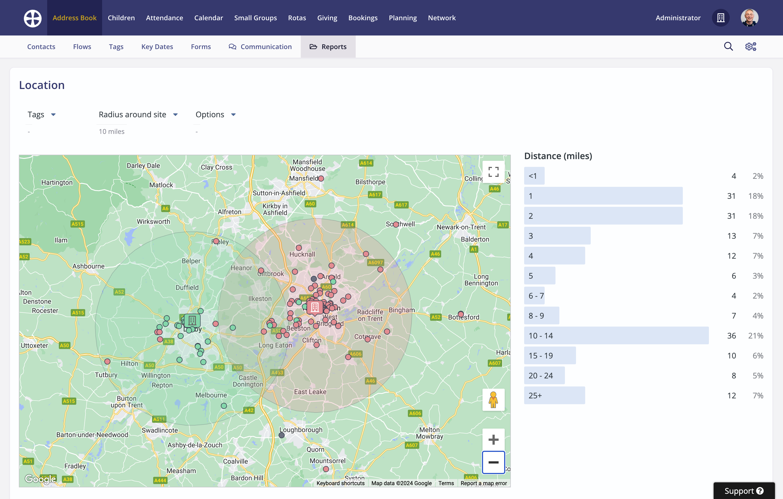The width and height of the screenshot is (783, 499).
Task: Open the Small Groups module
Action: [255, 18]
